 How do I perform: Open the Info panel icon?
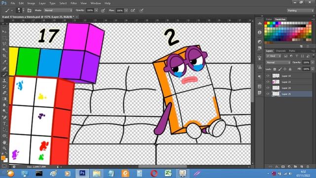click(260, 32)
